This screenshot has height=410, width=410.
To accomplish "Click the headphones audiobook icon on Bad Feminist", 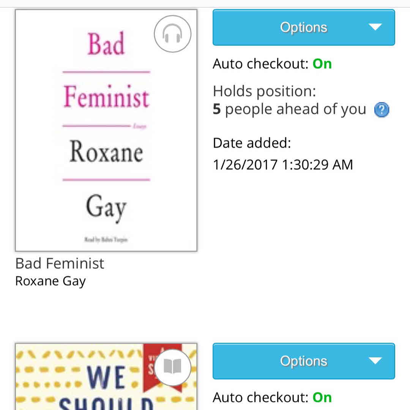I will pyautogui.click(x=172, y=34).
